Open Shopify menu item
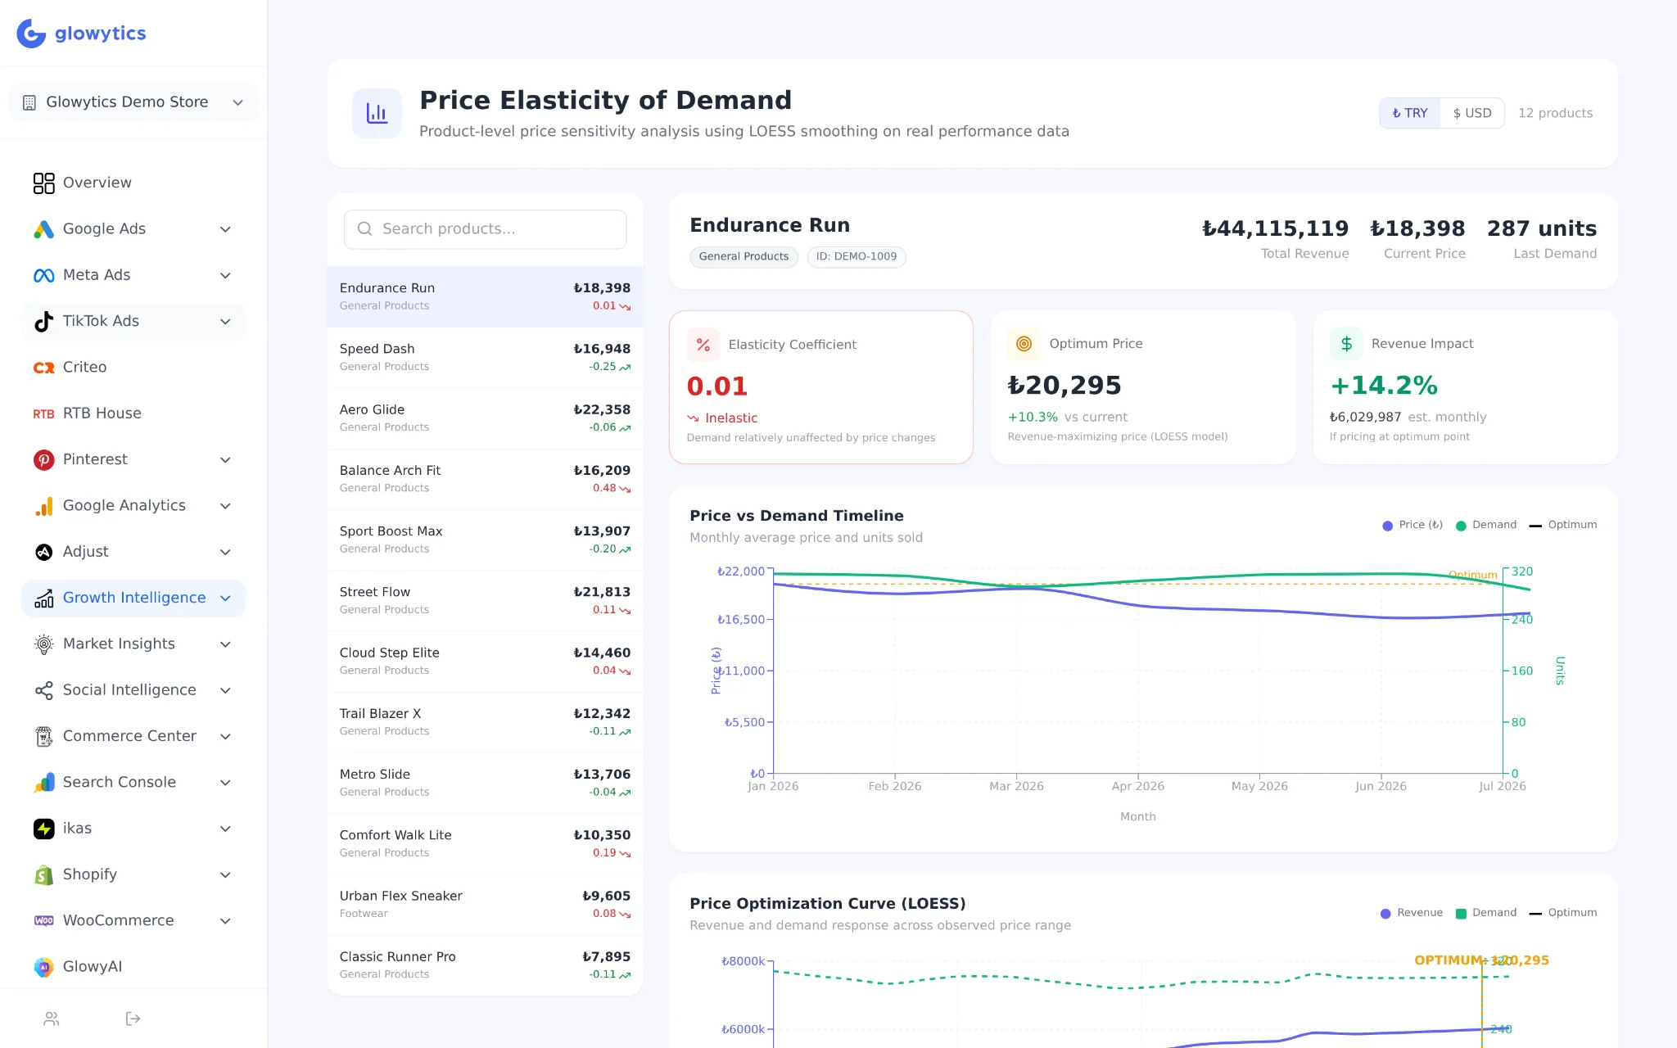Image resolution: width=1677 pixels, height=1048 pixels. 133,874
